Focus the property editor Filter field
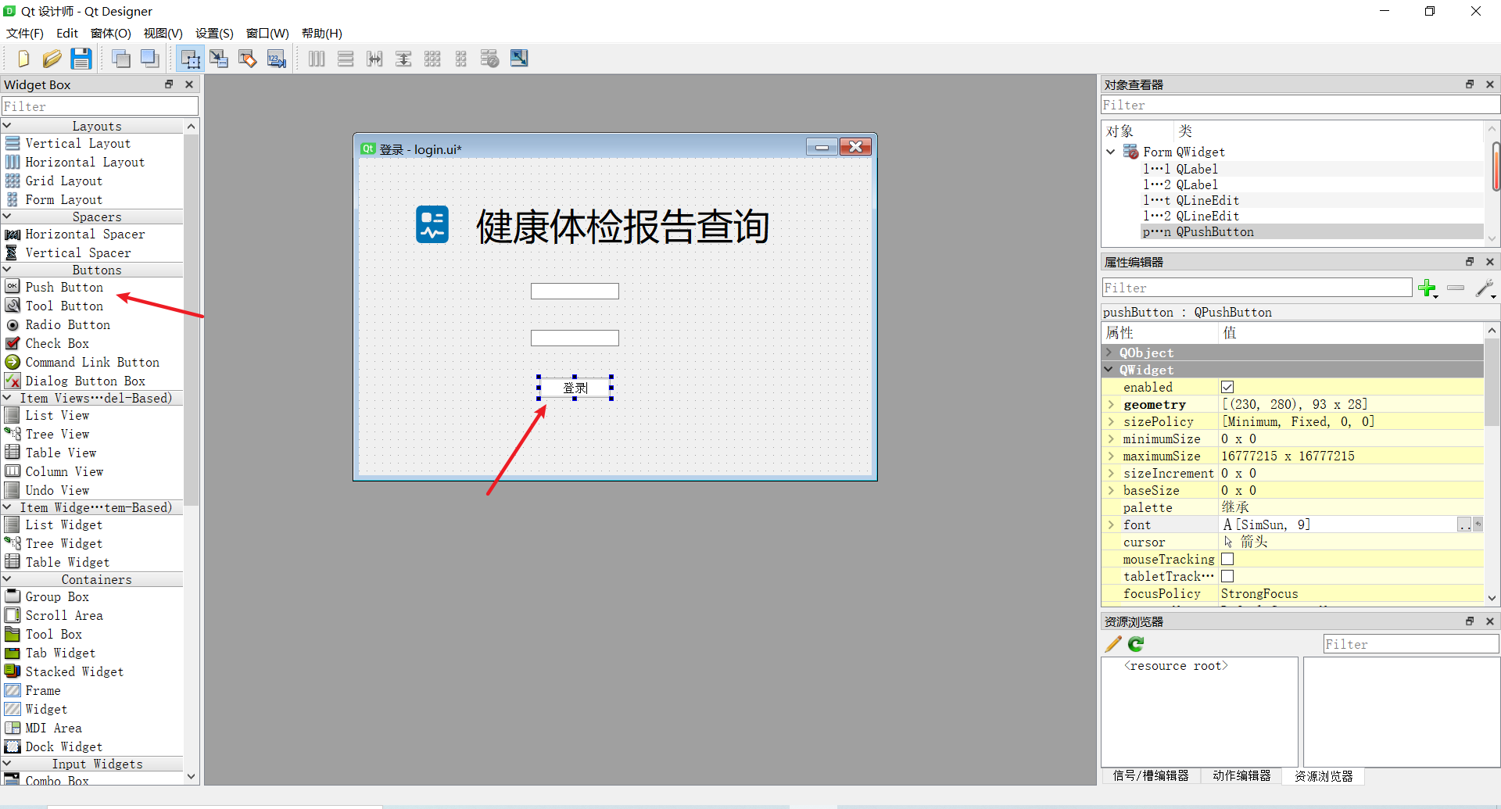Image resolution: width=1501 pixels, height=809 pixels. click(x=1257, y=288)
